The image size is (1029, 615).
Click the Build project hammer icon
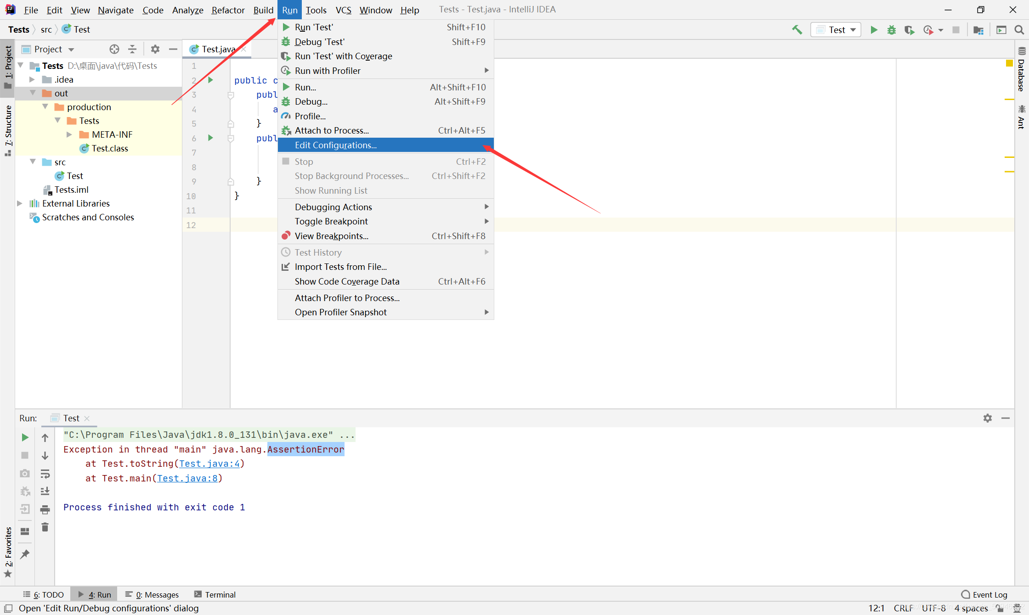[x=797, y=30]
